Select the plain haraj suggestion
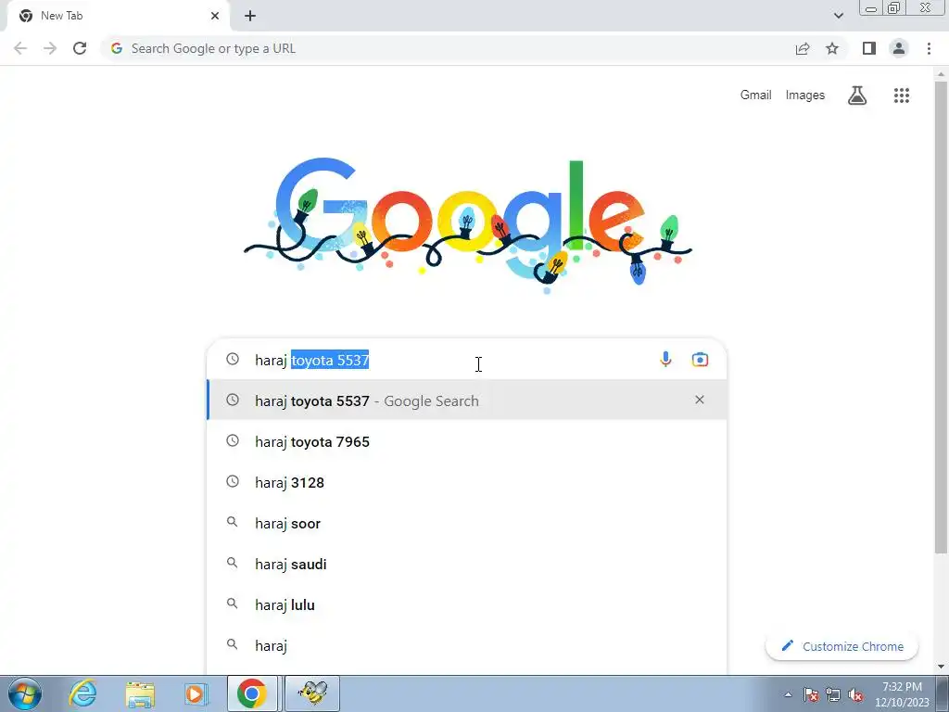Image resolution: width=949 pixels, height=712 pixels. pyautogui.click(x=467, y=645)
